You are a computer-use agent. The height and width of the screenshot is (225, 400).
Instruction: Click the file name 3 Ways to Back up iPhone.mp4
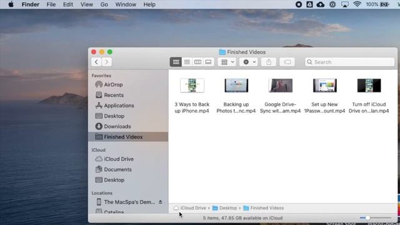pyautogui.click(x=192, y=107)
